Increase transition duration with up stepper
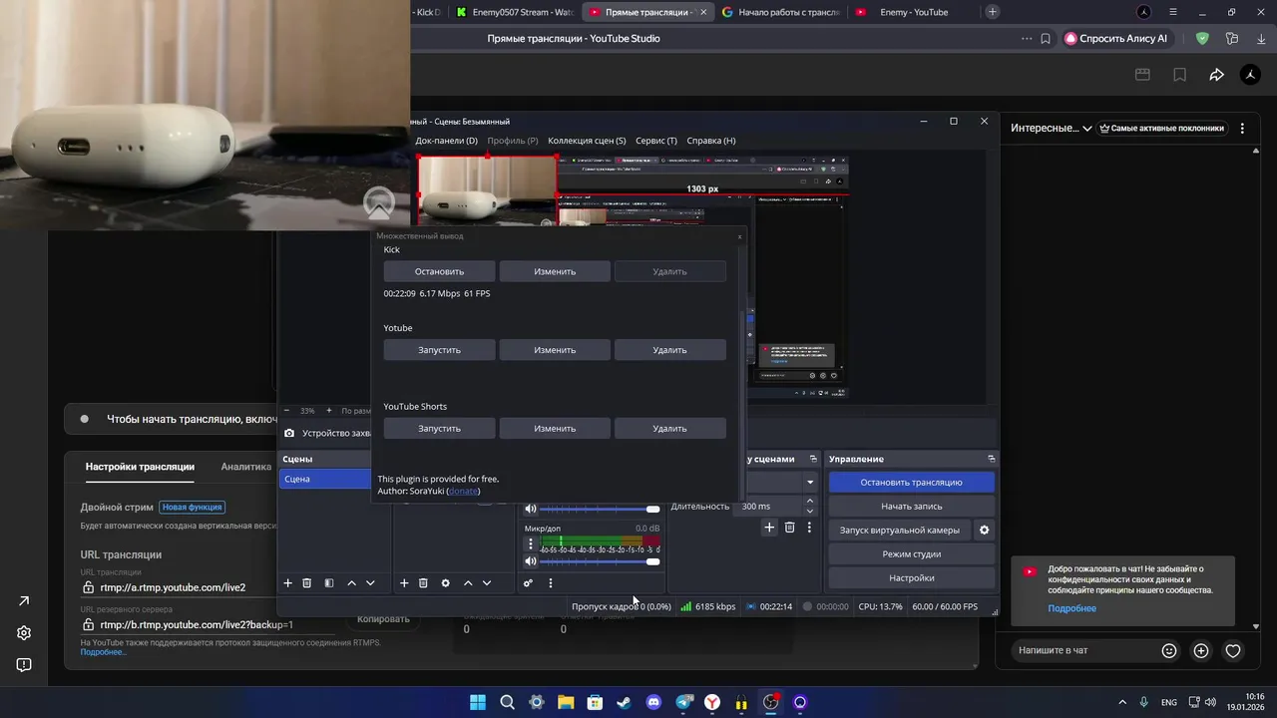Image resolution: width=1277 pixels, height=718 pixels. (x=809, y=503)
